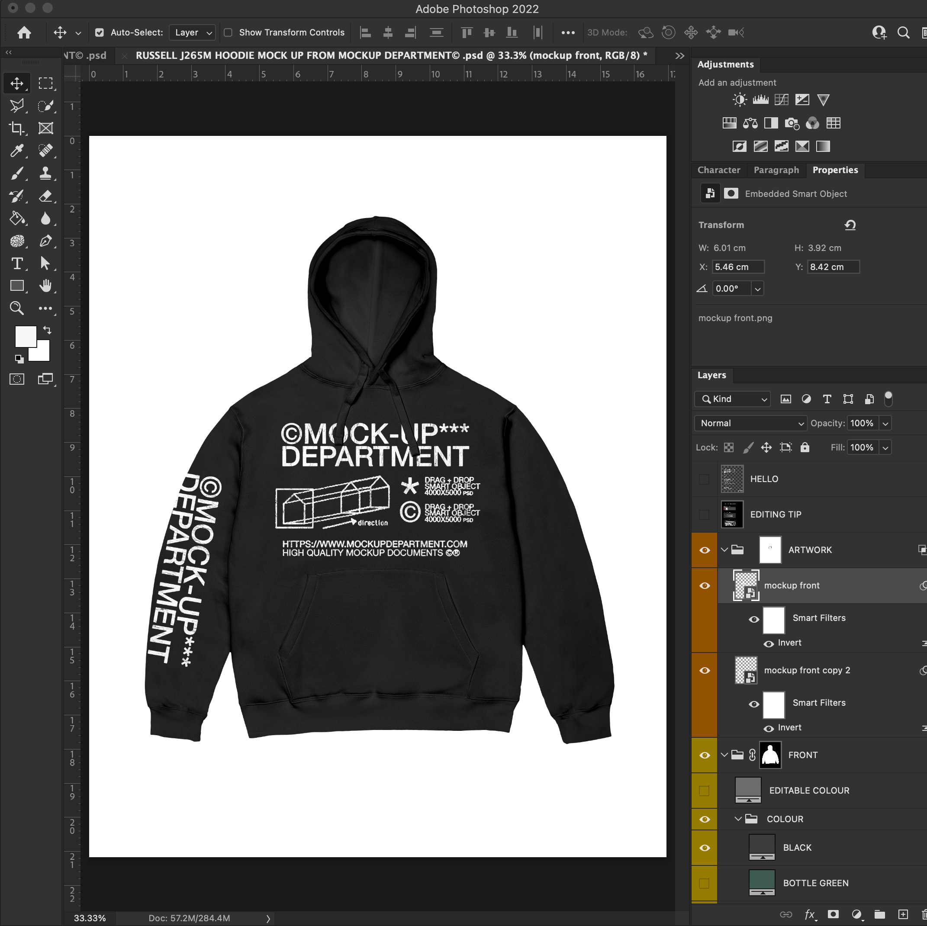Open the Auto-Select Layer dropdown
The width and height of the screenshot is (927, 926).
point(193,32)
